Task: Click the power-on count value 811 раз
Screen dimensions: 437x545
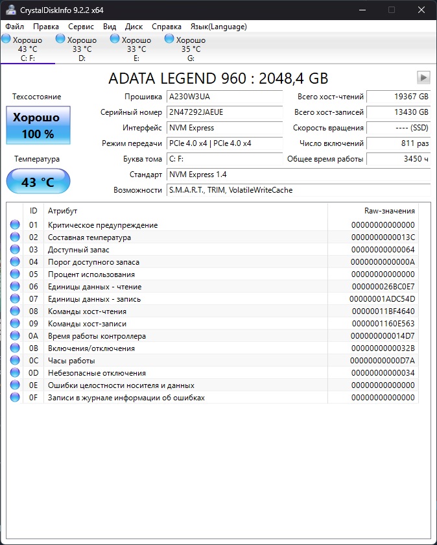Action: pyautogui.click(x=399, y=143)
